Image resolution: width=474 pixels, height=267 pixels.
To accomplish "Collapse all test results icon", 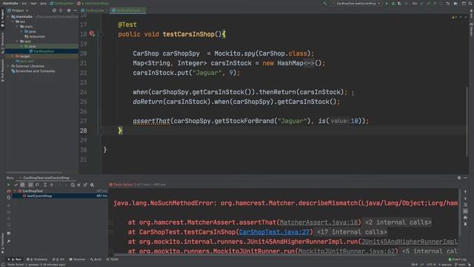I will [x=51, y=185].
